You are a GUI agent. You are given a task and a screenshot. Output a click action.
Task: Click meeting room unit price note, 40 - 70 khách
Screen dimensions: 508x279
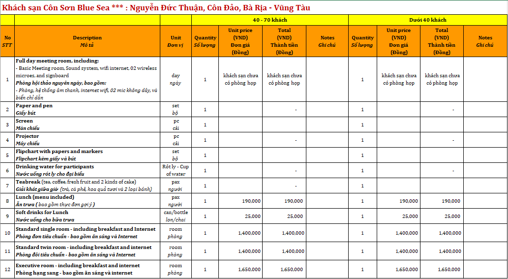tap(240, 79)
